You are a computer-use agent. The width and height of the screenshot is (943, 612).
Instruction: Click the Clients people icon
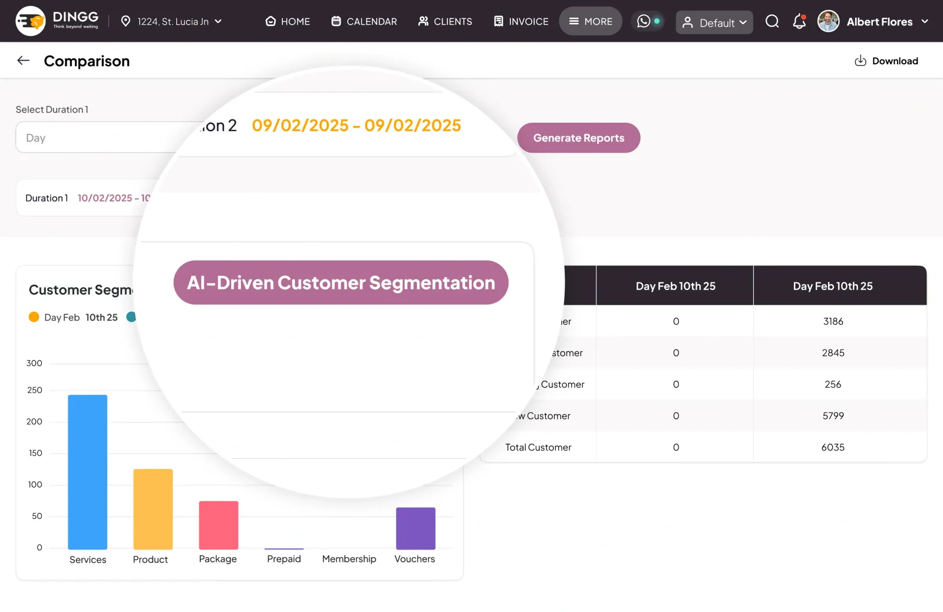(x=423, y=21)
